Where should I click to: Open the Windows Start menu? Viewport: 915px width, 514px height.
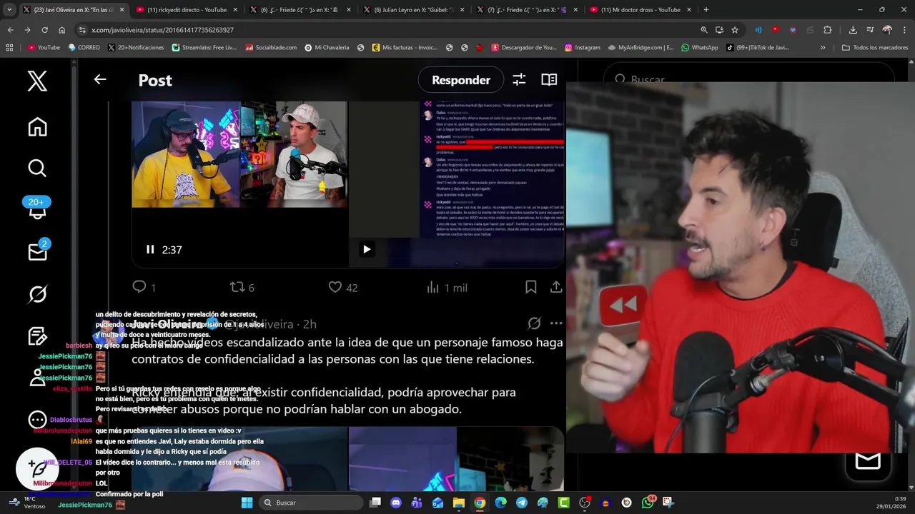247,503
